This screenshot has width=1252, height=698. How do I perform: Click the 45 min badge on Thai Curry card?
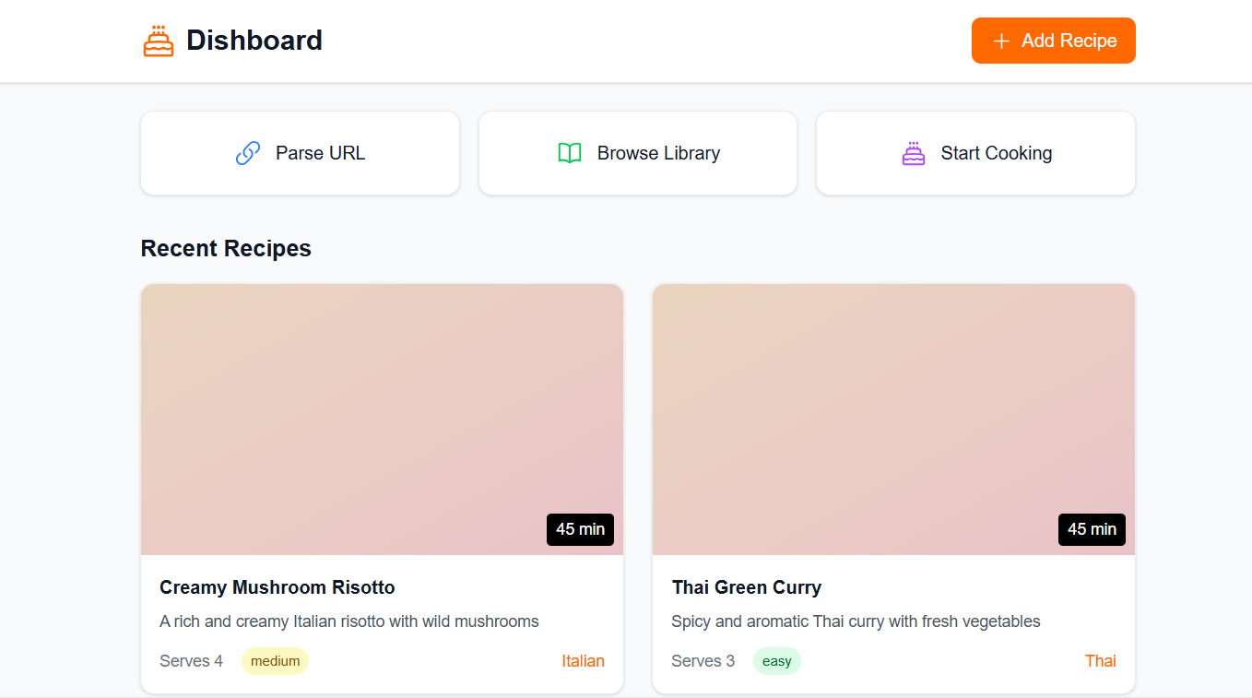[1092, 529]
